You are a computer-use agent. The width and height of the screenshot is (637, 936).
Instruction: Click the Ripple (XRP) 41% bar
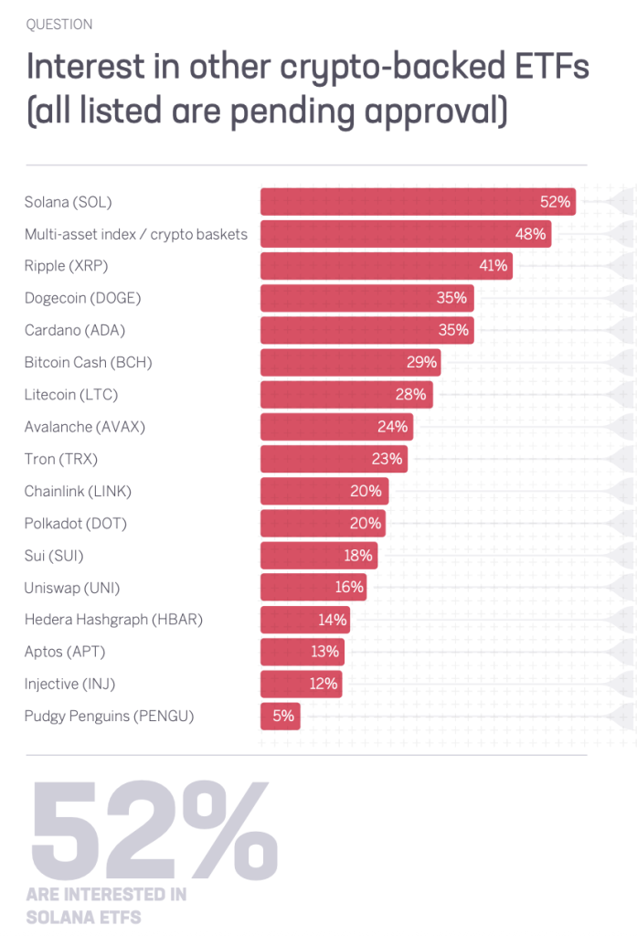coord(386,266)
